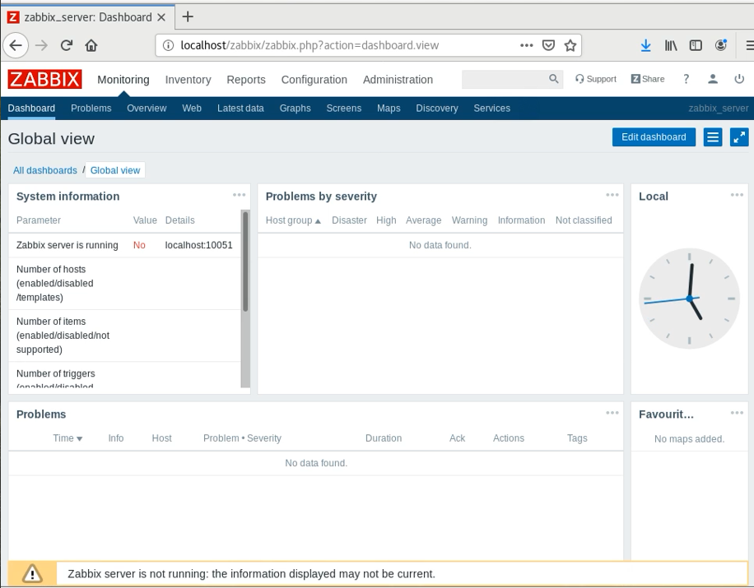This screenshot has height=588, width=754.
Task: Click the search magnifier icon in Zabbix
Action: [x=553, y=79]
